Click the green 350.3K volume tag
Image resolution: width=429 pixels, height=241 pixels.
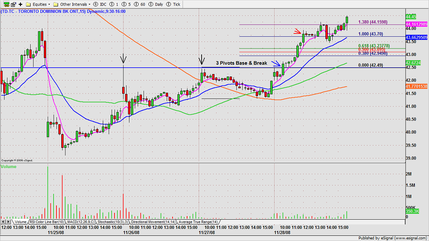[412, 211]
